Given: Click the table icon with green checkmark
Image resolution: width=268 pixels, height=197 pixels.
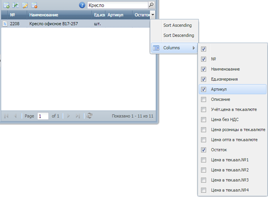Looking at the screenshot, I should (15, 5).
